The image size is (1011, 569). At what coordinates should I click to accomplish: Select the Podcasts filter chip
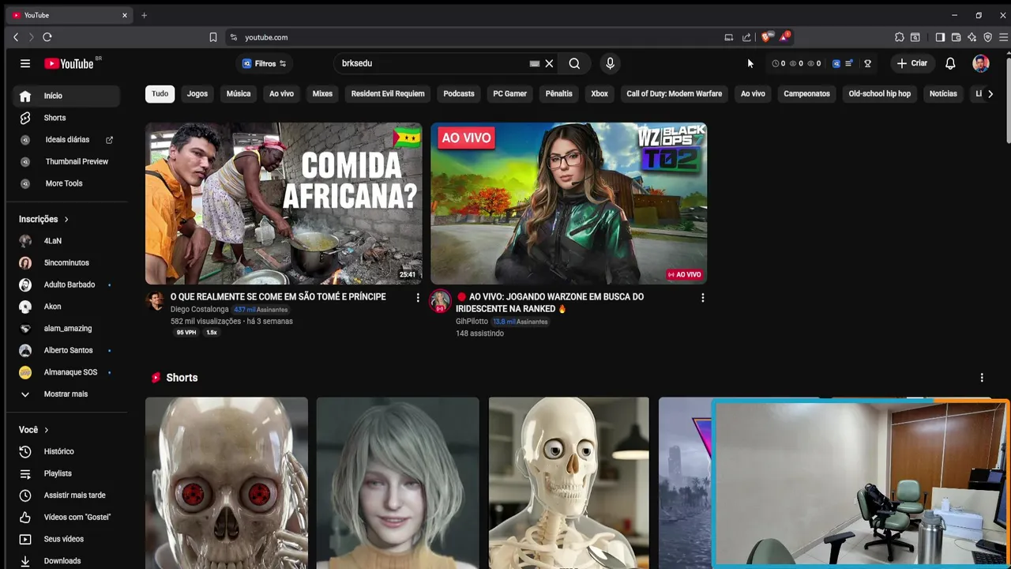pos(459,93)
